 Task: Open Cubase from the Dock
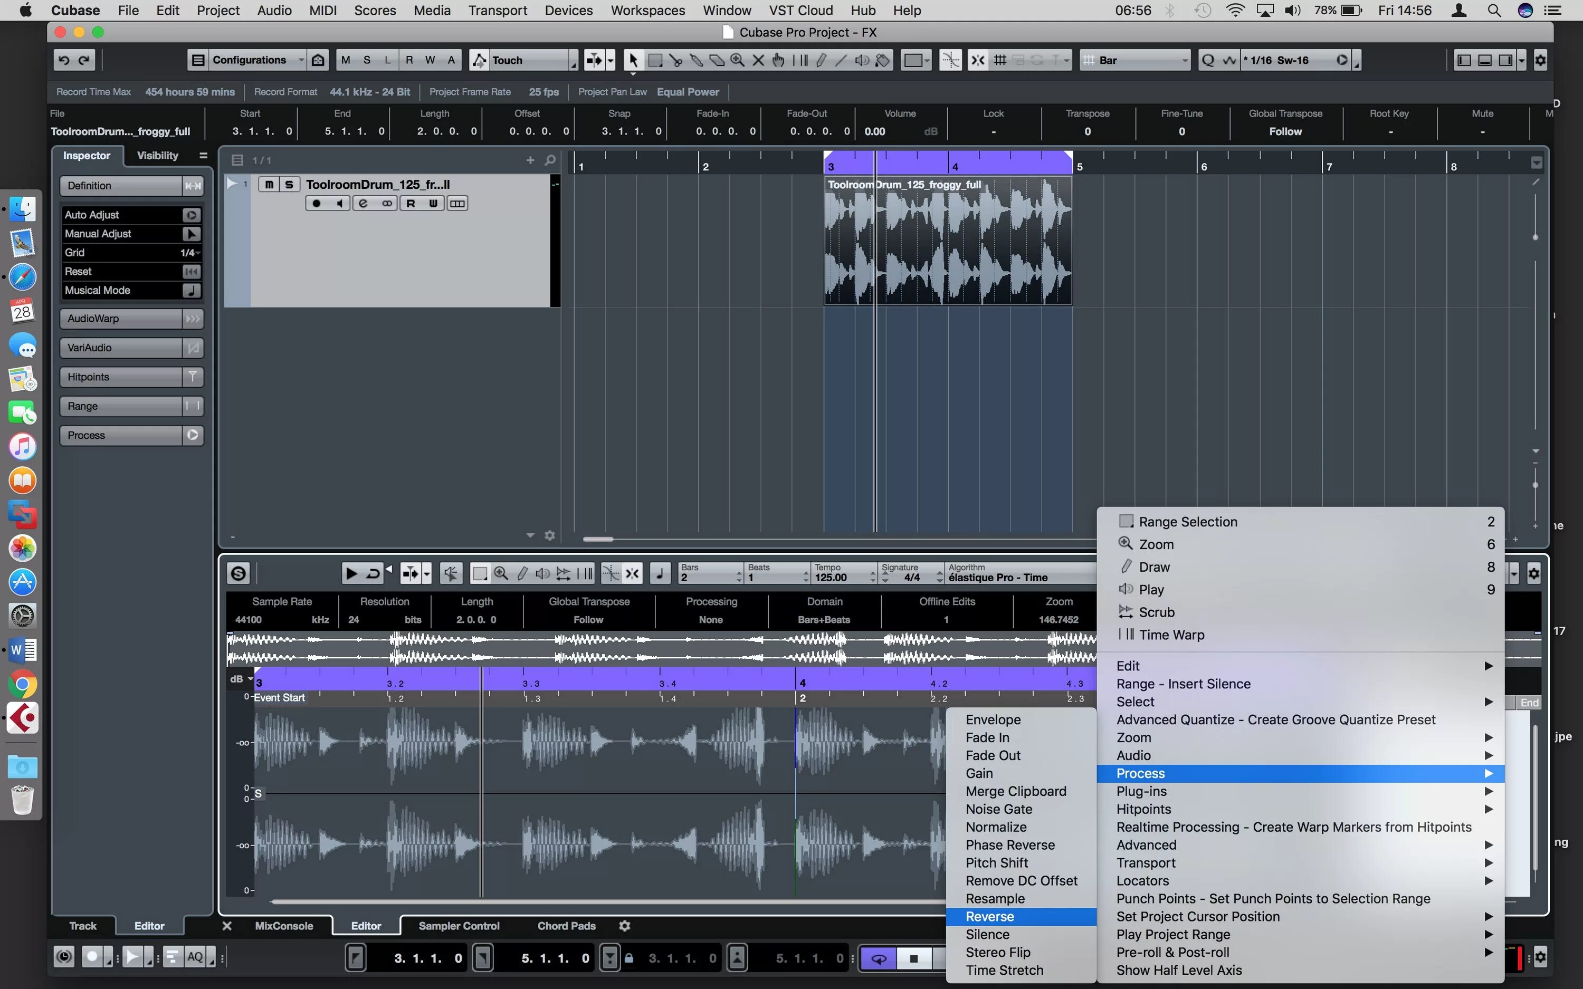point(23,718)
